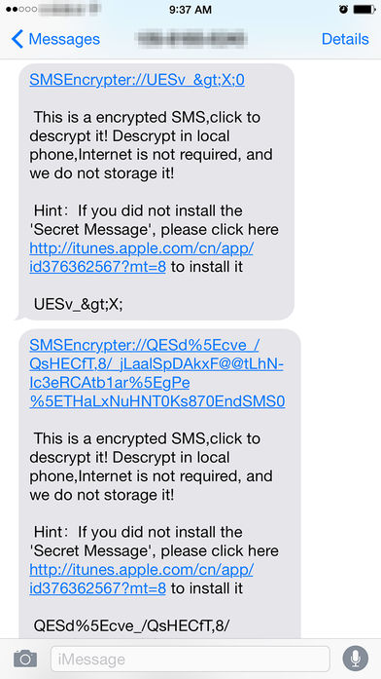381x679 pixels.
Task: Open the camera attachment icon
Action: coord(25,659)
